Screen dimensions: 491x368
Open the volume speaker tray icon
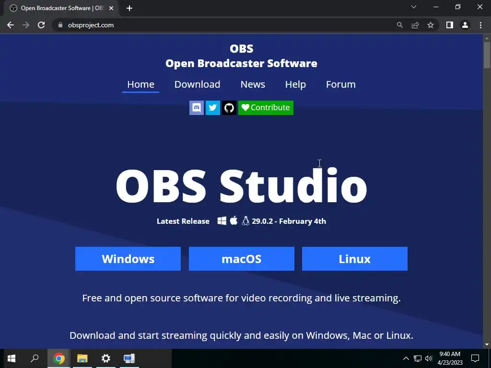pyautogui.click(x=429, y=358)
